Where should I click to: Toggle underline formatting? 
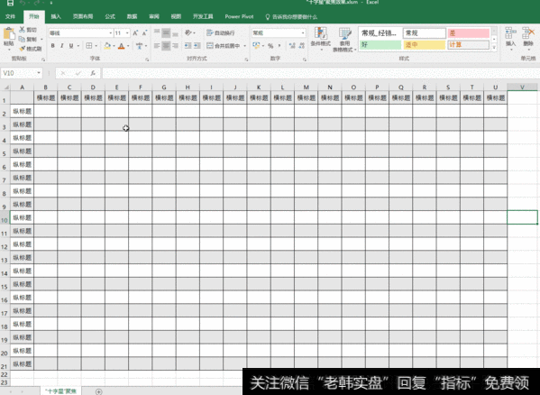click(71, 46)
